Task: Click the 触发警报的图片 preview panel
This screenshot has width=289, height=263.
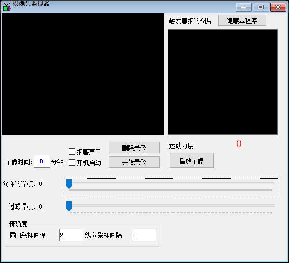Action: (223, 82)
